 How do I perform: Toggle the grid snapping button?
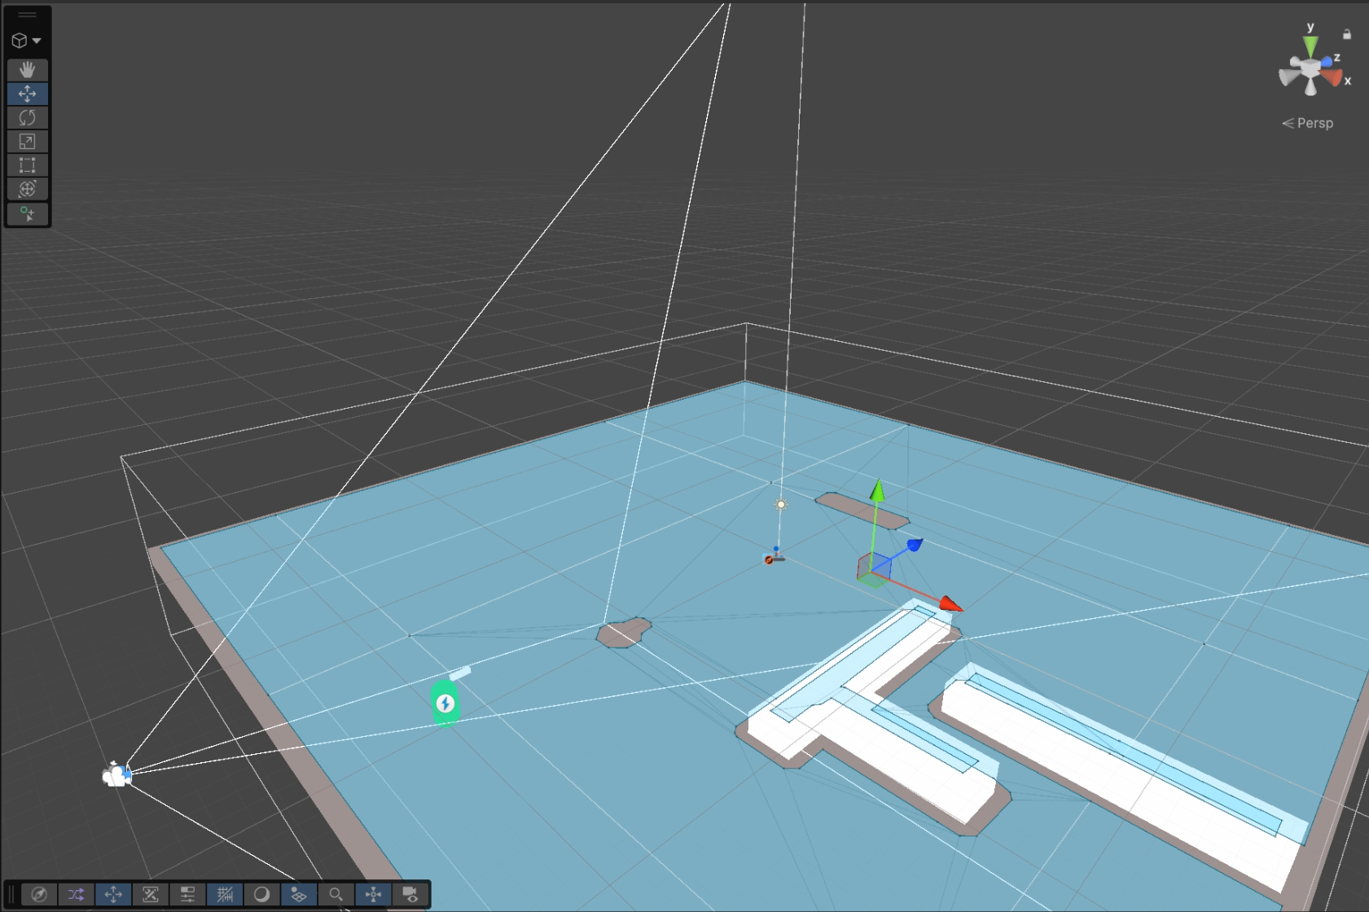225,894
